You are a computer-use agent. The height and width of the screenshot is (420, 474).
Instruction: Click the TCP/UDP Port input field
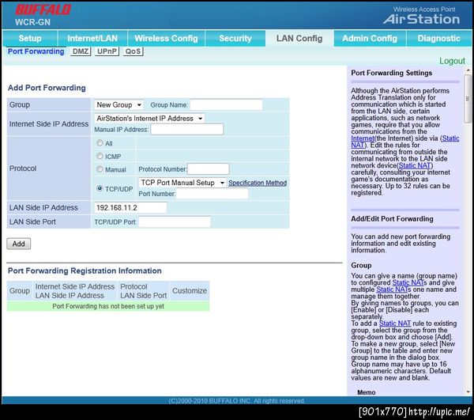coord(175,221)
